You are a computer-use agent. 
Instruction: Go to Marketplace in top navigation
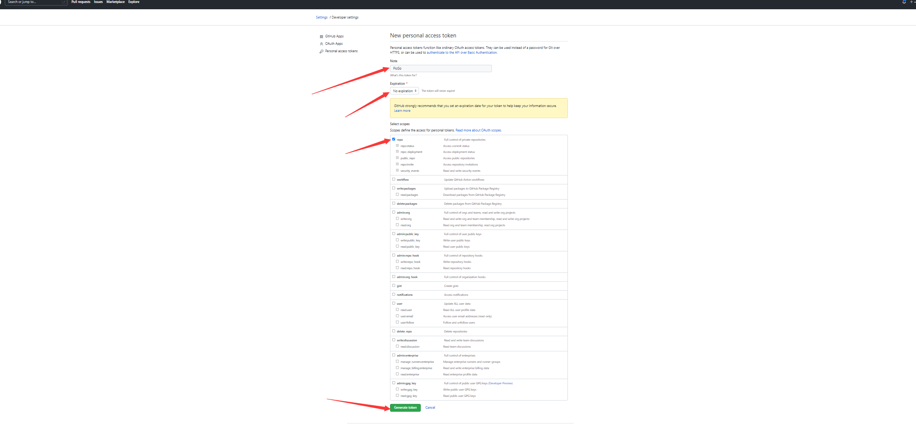click(116, 2)
